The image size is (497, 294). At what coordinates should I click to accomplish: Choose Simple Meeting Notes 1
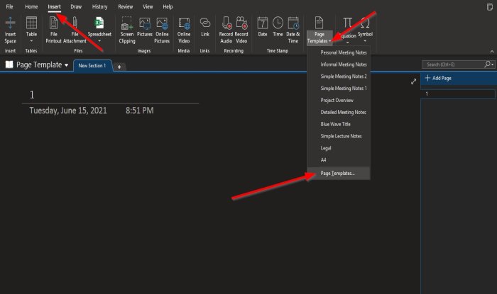pos(344,89)
